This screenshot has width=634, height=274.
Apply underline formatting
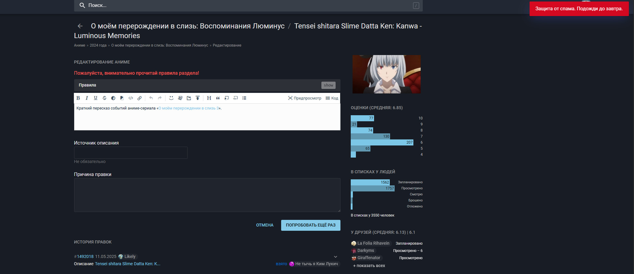pos(95,98)
